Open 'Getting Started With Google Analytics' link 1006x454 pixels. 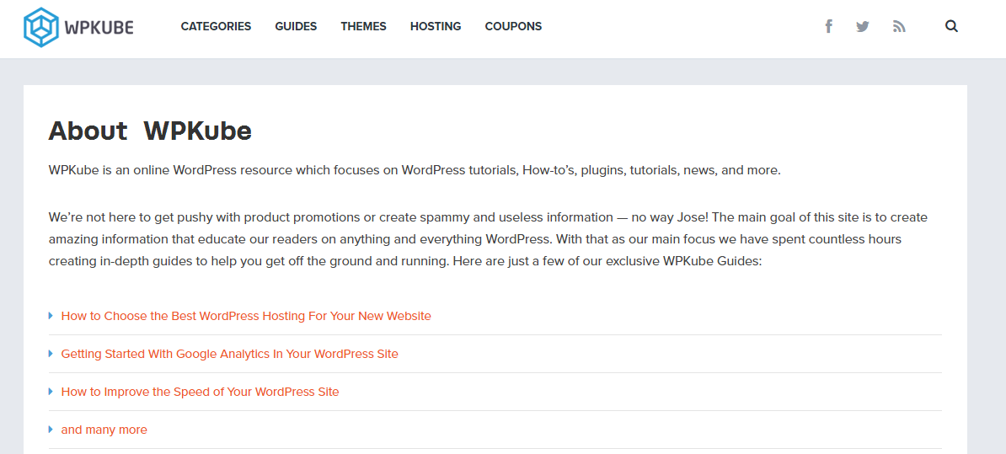point(230,354)
